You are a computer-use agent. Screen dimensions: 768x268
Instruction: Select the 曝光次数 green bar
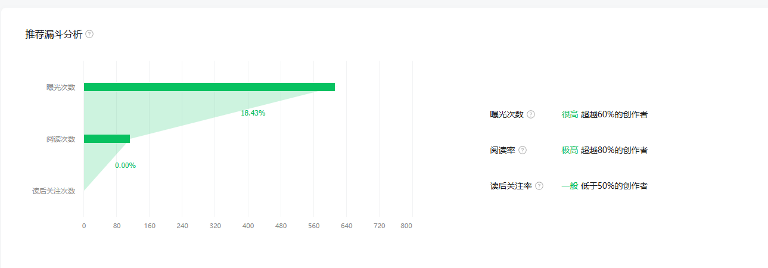209,87
